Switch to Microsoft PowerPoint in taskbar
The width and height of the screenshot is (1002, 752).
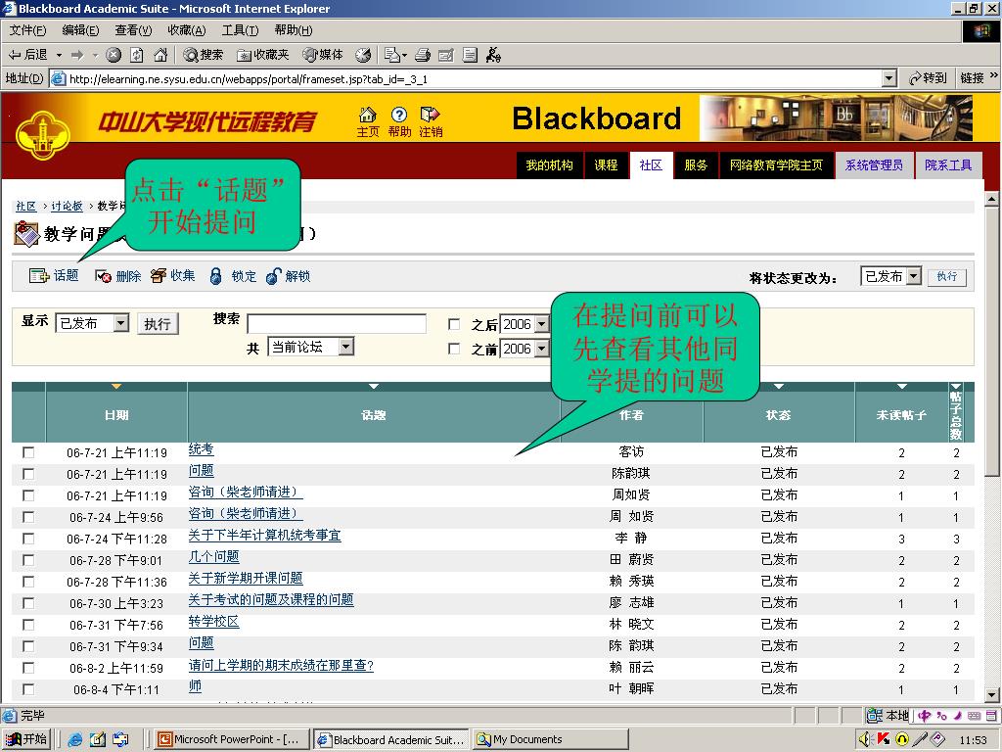pyautogui.click(x=233, y=739)
